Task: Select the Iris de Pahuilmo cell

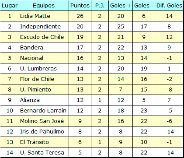Action: pyautogui.click(x=44, y=132)
